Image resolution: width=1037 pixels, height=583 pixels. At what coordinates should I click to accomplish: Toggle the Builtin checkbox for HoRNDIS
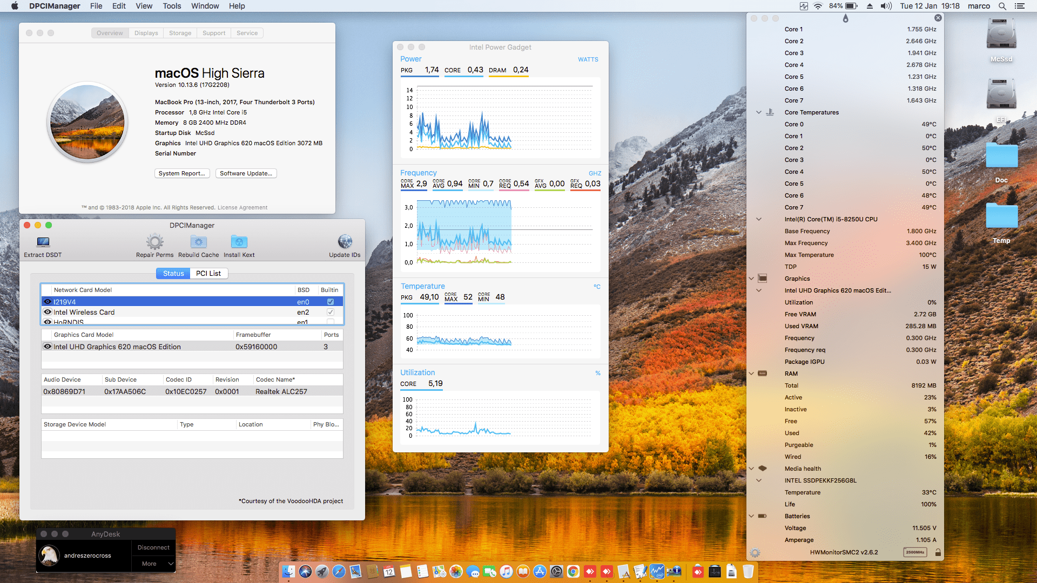click(x=330, y=322)
